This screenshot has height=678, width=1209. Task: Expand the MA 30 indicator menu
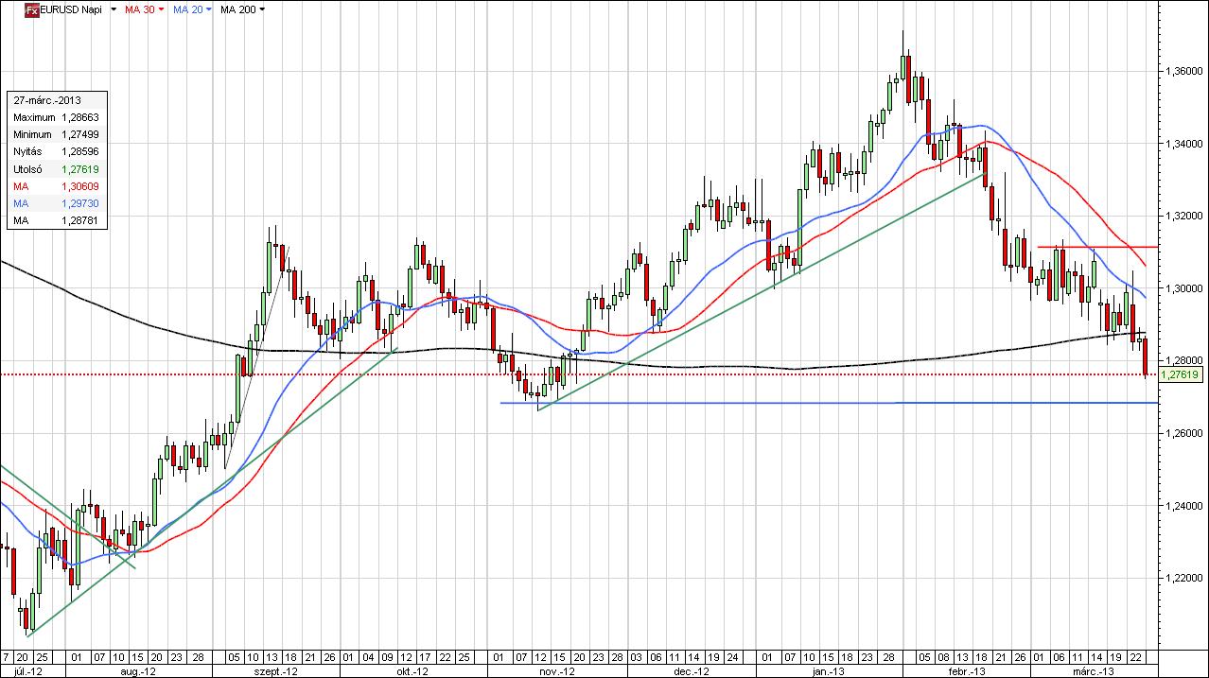click(161, 9)
